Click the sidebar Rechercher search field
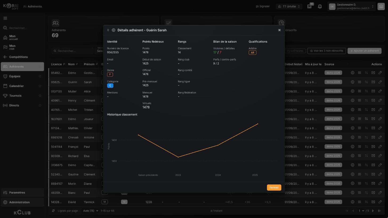 22,28
